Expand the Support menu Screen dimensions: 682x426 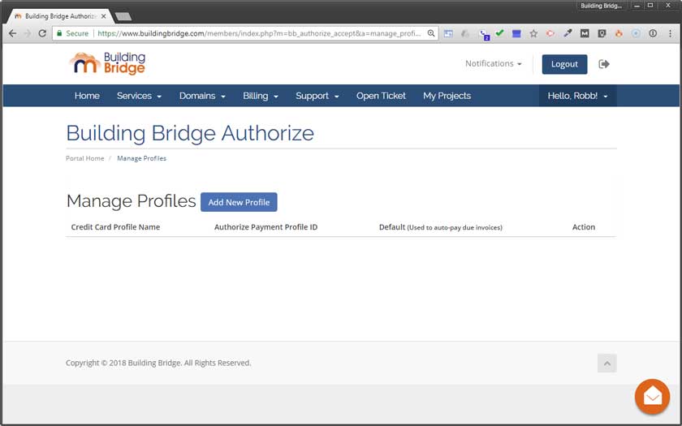pos(317,96)
